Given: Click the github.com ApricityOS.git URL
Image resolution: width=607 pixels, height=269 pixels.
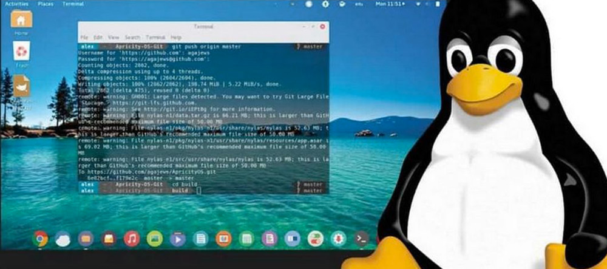Looking at the screenshot, I should [x=151, y=171].
